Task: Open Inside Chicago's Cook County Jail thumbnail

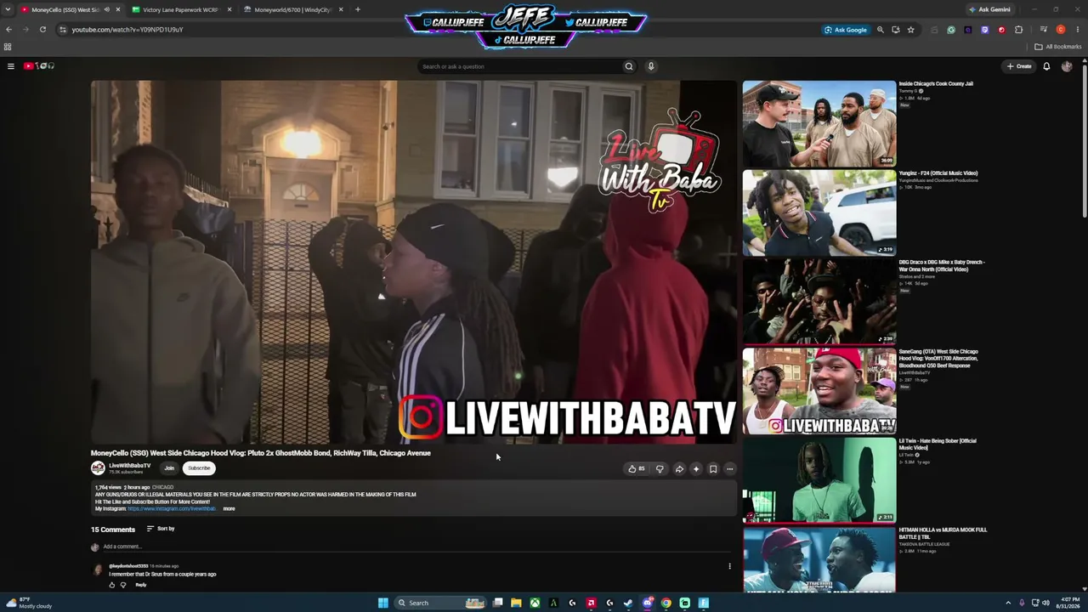Action: click(x=819, y=124)
